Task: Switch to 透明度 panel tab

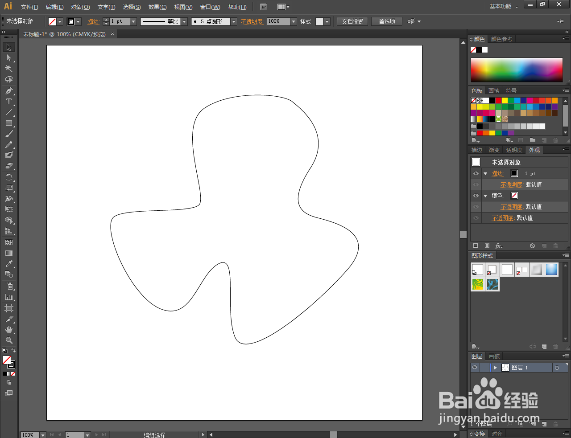Action: [x=514, y=150]
